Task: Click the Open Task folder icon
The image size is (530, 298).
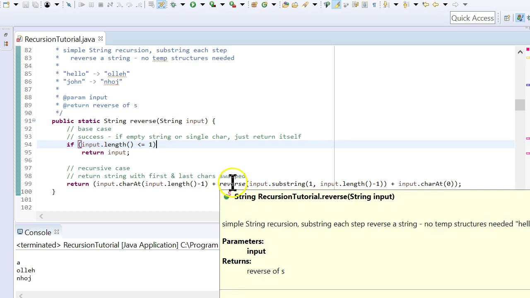Action: (295, 5)
